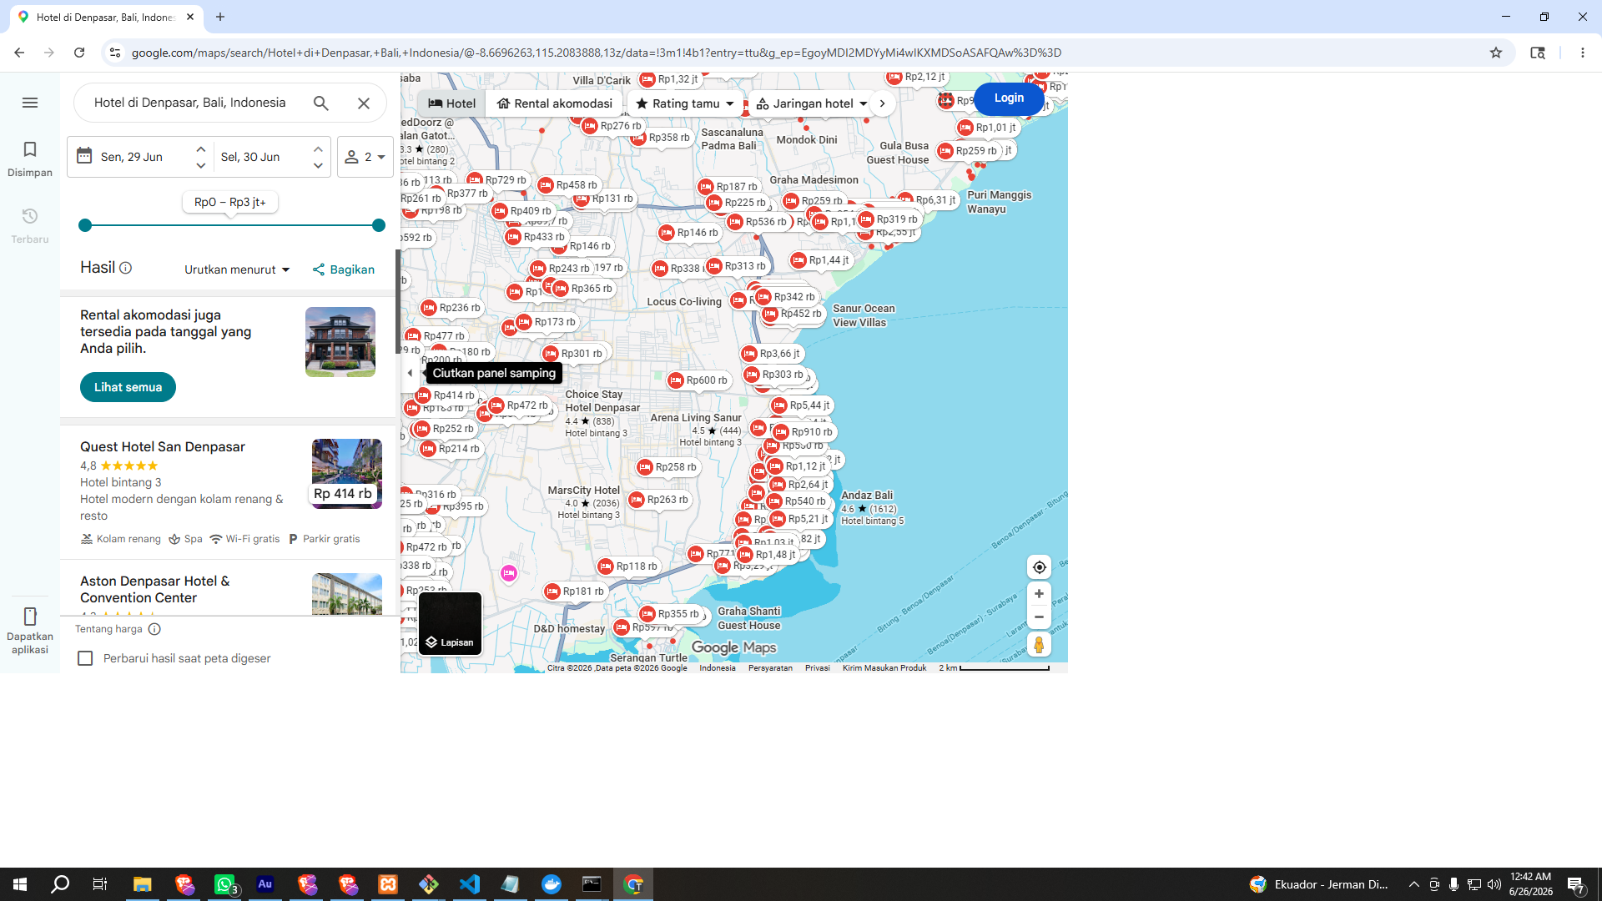Reload the page in Chrome
1602x901 pixels.
coord(79,53)
